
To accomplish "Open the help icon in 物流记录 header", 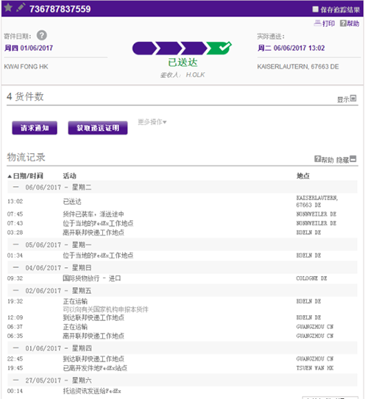I will (318, 159).
